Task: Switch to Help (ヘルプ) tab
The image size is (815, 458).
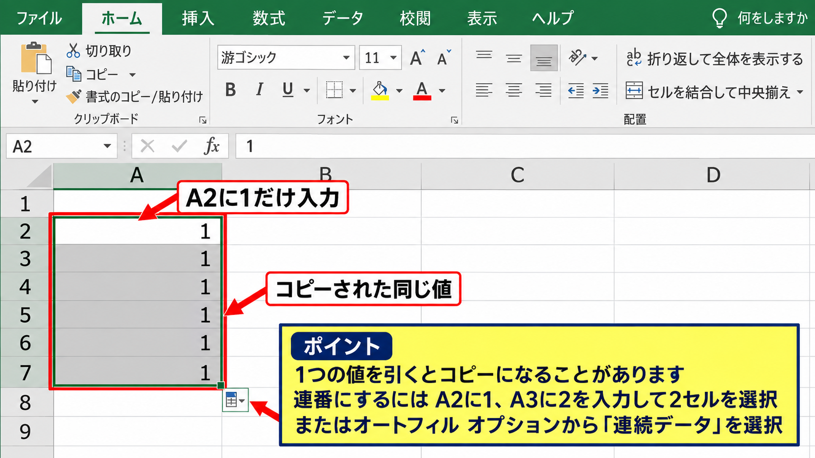Action: [x=553, y=18]
